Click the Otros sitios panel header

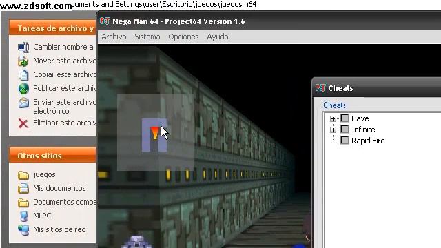[52, 156]
